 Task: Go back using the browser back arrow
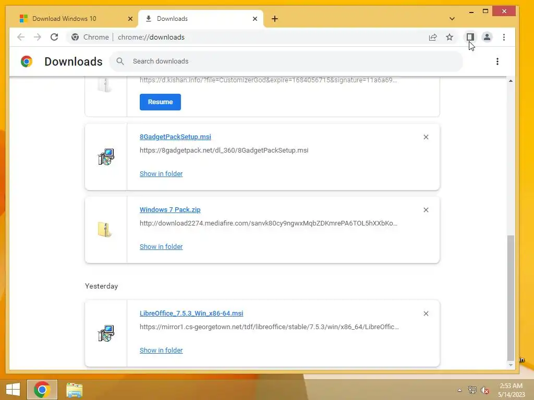click(21, 37)
